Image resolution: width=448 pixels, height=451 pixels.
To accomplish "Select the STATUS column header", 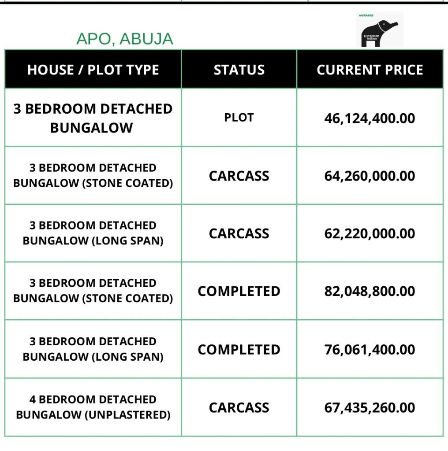I will [239, 70].
